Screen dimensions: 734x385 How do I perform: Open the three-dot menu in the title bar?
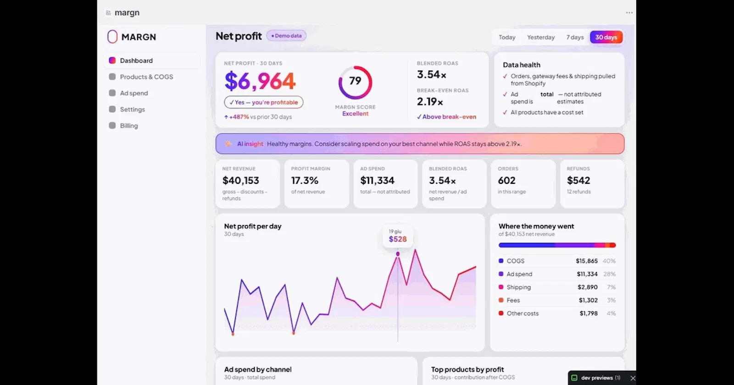[x=629, y=13]
